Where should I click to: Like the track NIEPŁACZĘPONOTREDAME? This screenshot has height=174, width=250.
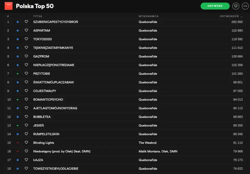(x=26, y=65)
